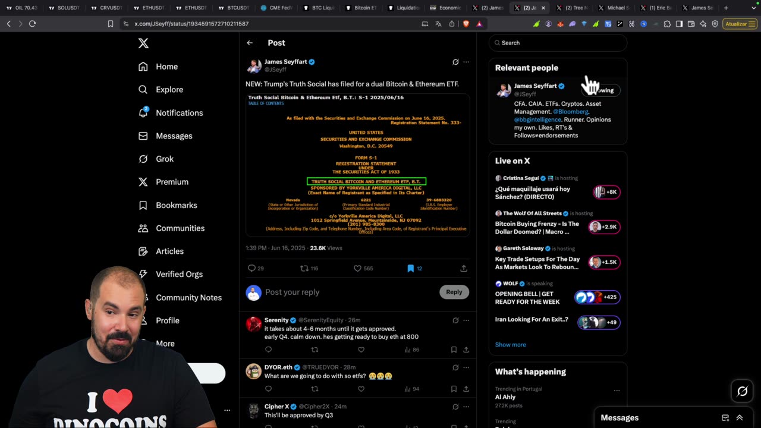761x428 pixels.
Task: Open Community Notes in the sidebar
Action: click(180, 297)
